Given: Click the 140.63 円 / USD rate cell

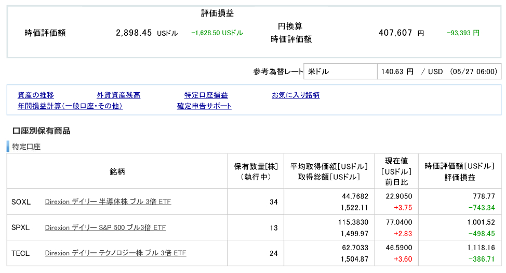Looking at the screenshot, I should pos(439,71).
